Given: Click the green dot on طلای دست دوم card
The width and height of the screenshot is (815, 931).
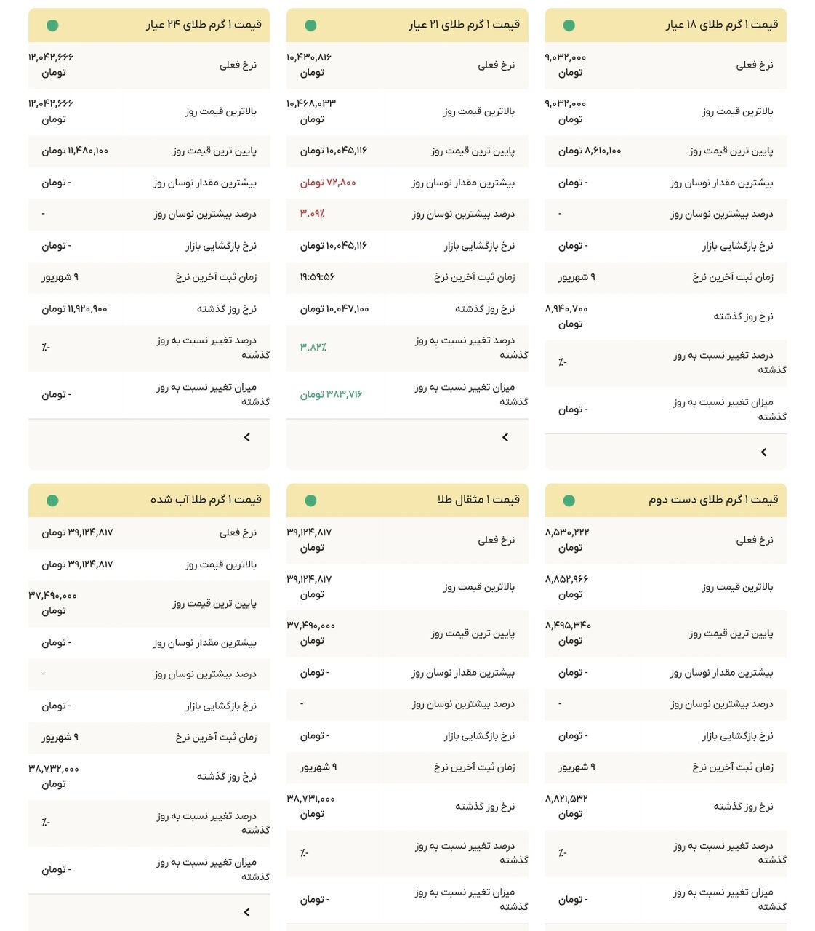Looking at the screenshot, I should (569, 500).
